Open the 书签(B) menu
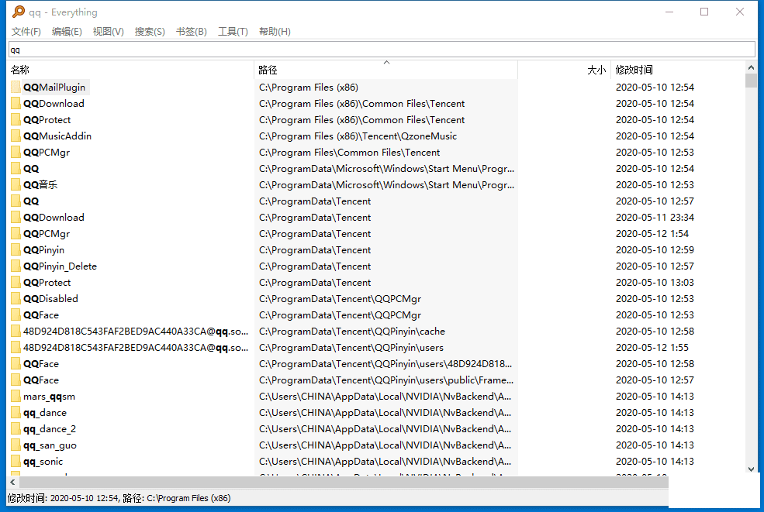This screenshot has width=764, height=512. pos(192,32)
